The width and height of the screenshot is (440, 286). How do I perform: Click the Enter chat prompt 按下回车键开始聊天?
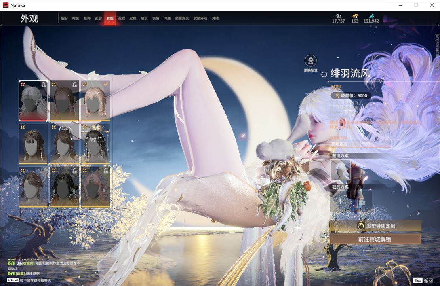29,280
